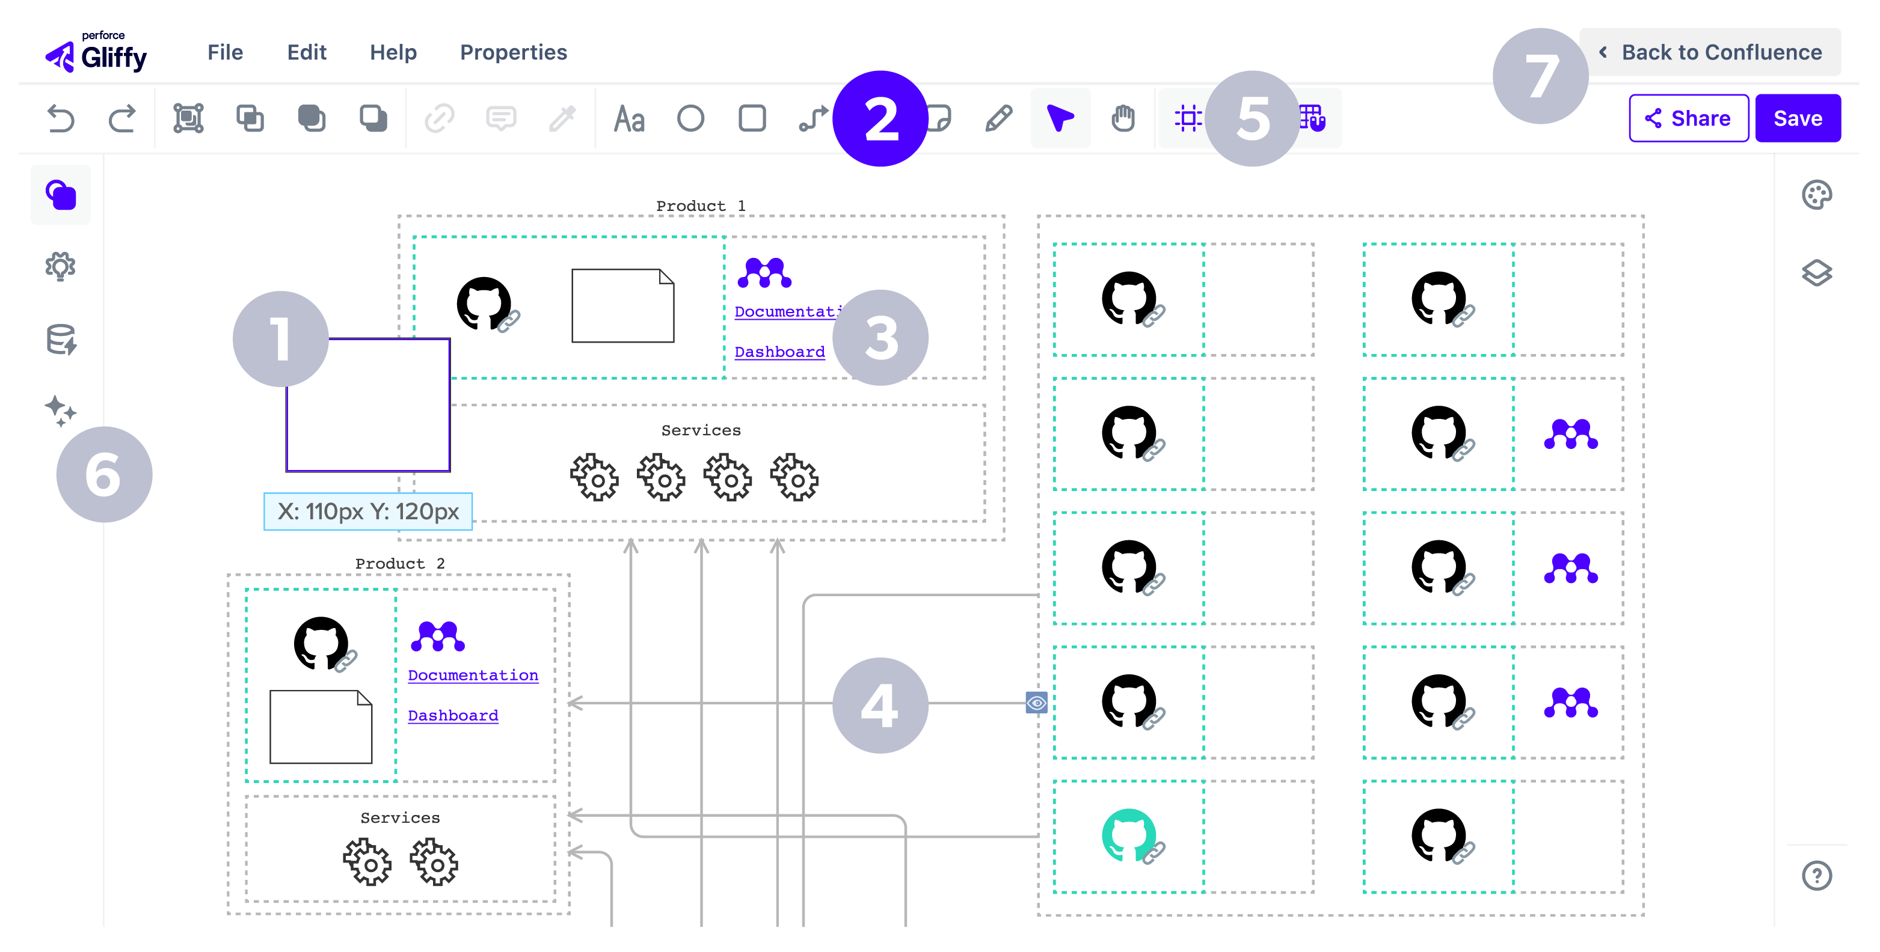The width and height of the screenshot is (1880, 952).
Task: Open the gear-lightbulb sidebar panel
Action: coord(61,266)
